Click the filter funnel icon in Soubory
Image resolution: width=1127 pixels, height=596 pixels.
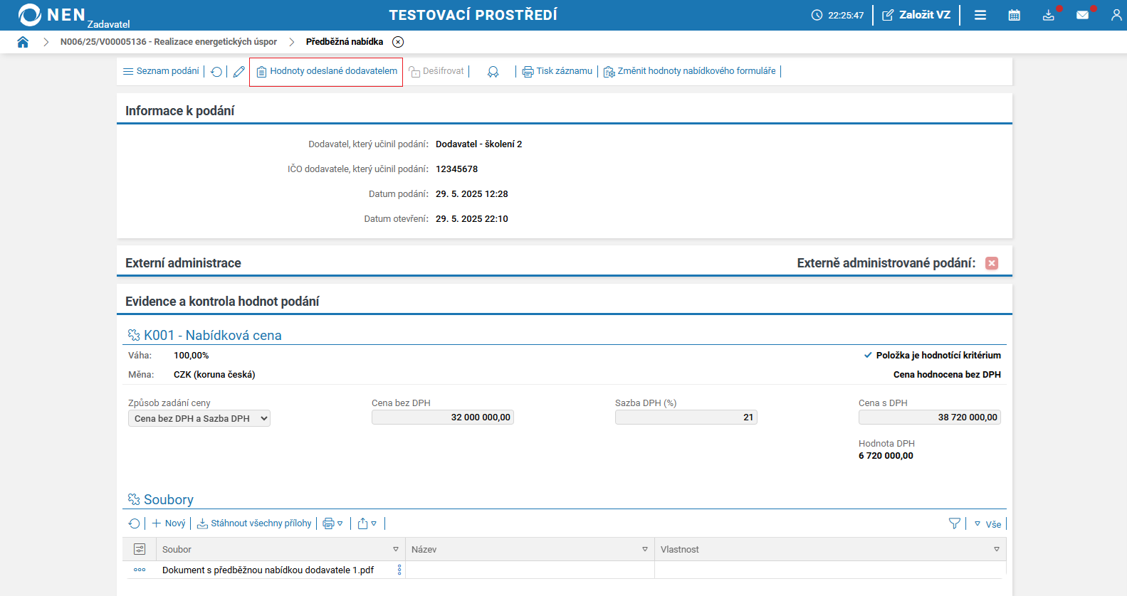[955, 523]
